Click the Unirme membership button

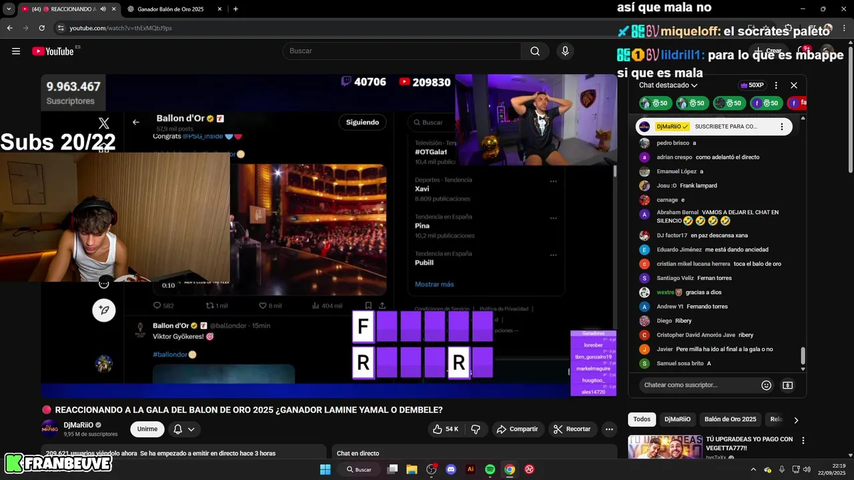tap(147, 429)
